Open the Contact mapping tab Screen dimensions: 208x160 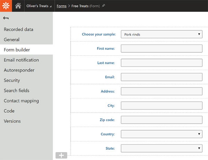coord(21,101)
